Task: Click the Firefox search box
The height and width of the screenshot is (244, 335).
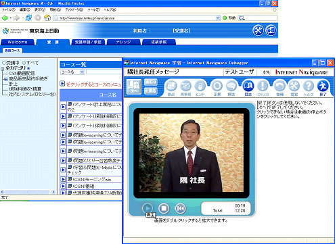Action: pyautogui.click(x=258, y=18)
